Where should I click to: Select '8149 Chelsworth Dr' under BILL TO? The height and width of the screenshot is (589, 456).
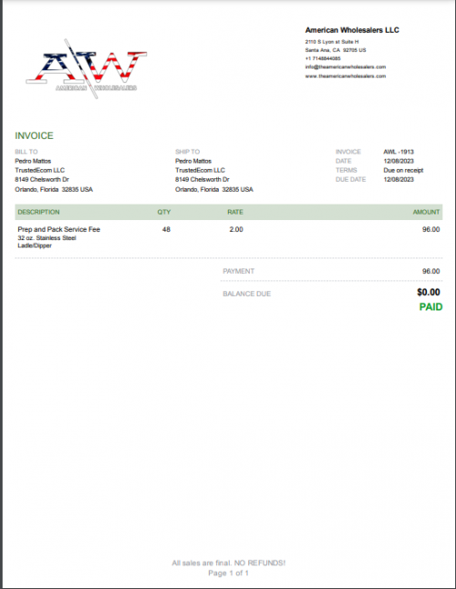(x=42, y=180)
